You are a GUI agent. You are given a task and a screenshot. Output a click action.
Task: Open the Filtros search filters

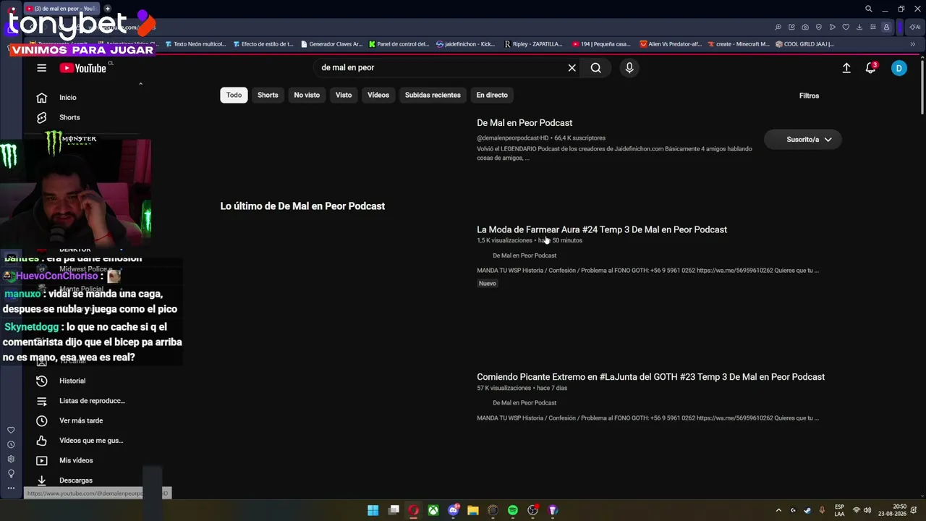tap(809, 96)
